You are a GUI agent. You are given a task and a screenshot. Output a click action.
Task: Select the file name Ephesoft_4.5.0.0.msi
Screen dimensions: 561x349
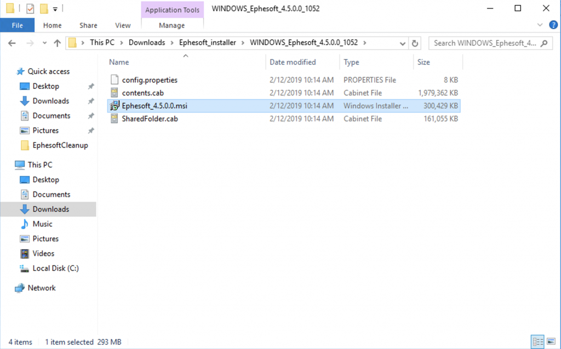(154, 106)
